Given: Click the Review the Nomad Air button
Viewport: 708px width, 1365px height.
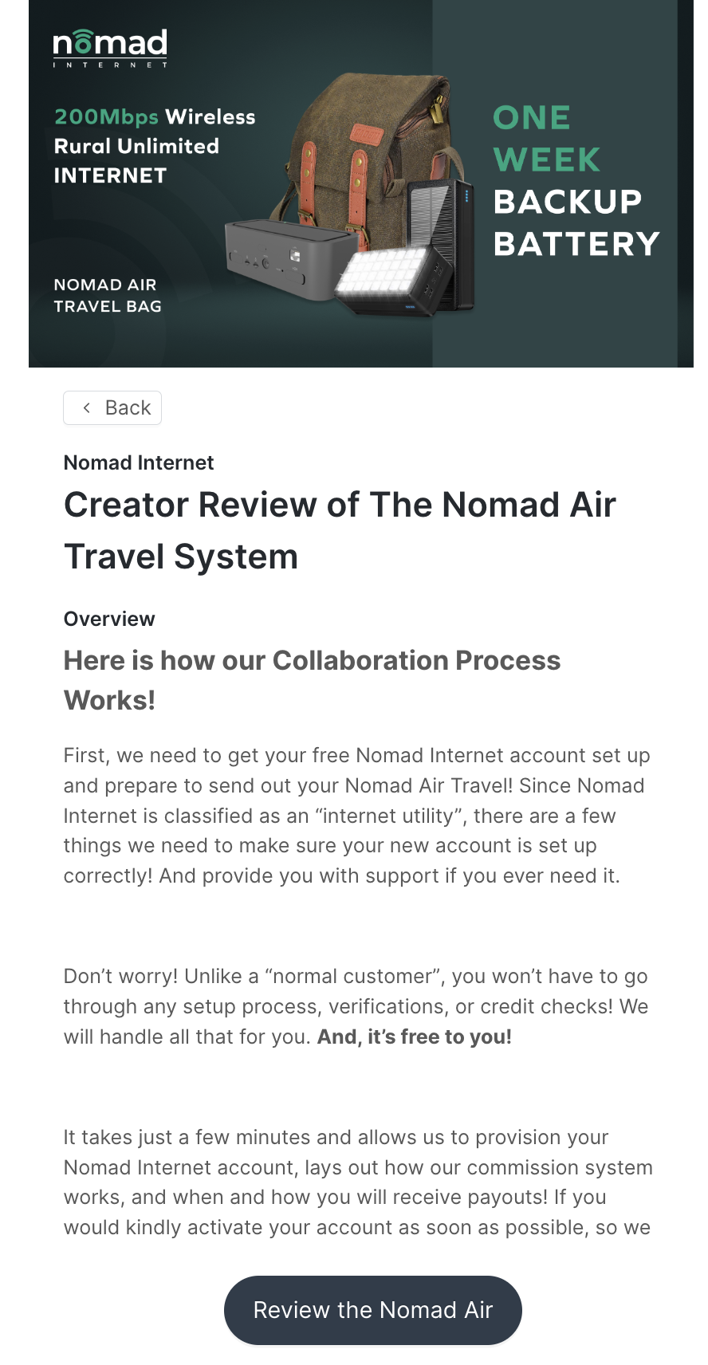Looking at the screenshot, I should coord(372,1310).
